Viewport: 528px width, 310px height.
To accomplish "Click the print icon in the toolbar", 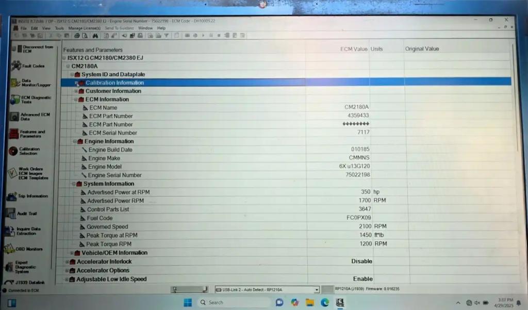I will [77, 36].
